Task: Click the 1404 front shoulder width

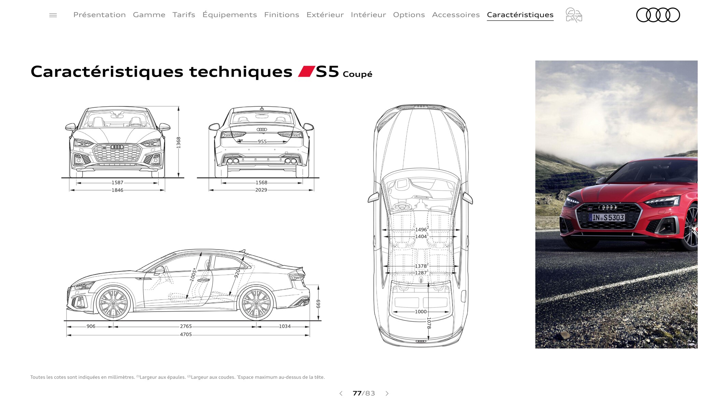Action: point(421,236)
